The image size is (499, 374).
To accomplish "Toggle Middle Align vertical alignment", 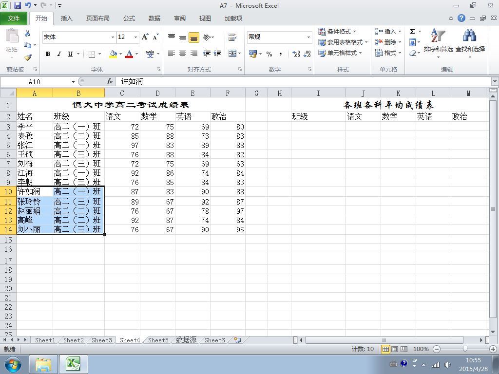I will click(x=183, y=37).
